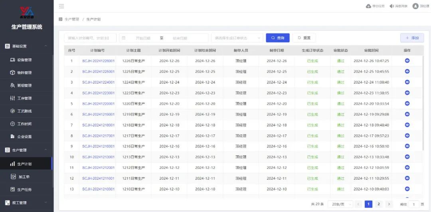Click the 物料管理 cube icon

[x=12, y=73]
